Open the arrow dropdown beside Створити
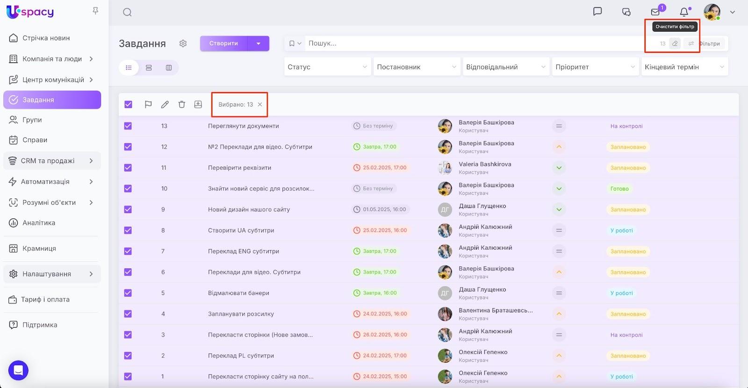The height and width of the screenshot is (388, 748). (259, 43)
